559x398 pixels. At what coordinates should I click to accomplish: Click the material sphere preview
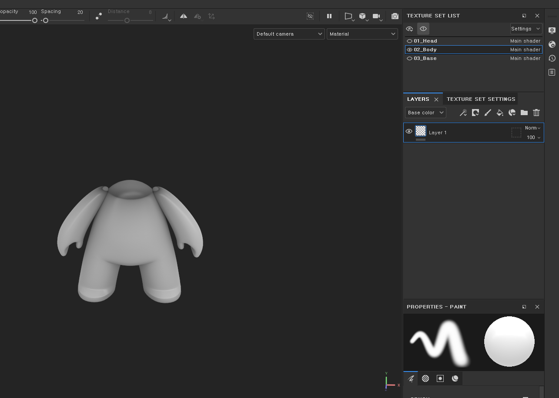tap(509, 342)
